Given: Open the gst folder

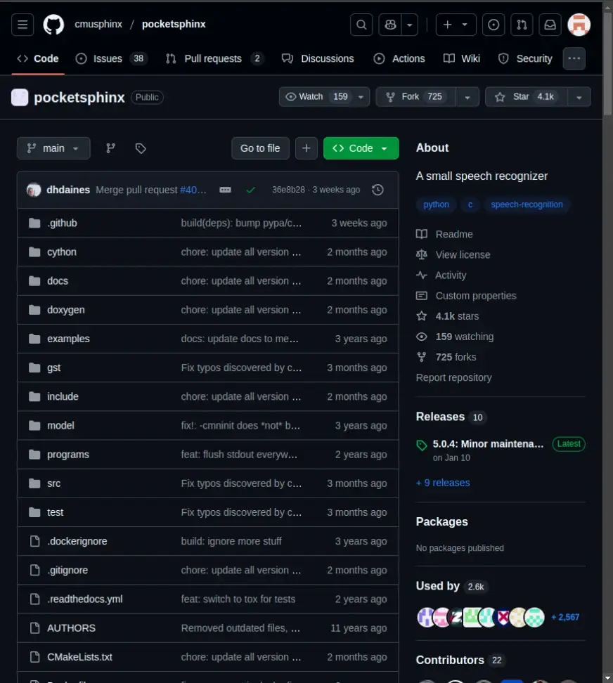Looking at the screenshot, I should (53, 367).
